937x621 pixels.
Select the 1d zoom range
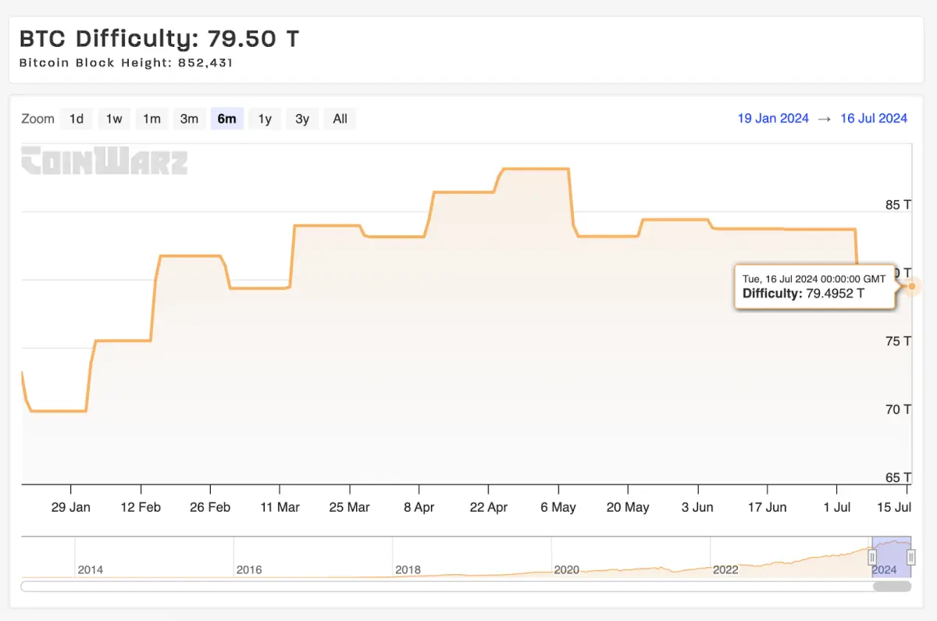coord(77,119)
